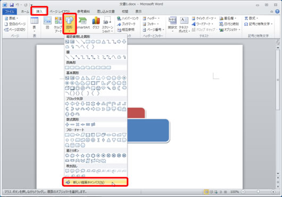Minimize the ribbon using the caret icon
Screen dimensions: 282x197
pos(272,12)
